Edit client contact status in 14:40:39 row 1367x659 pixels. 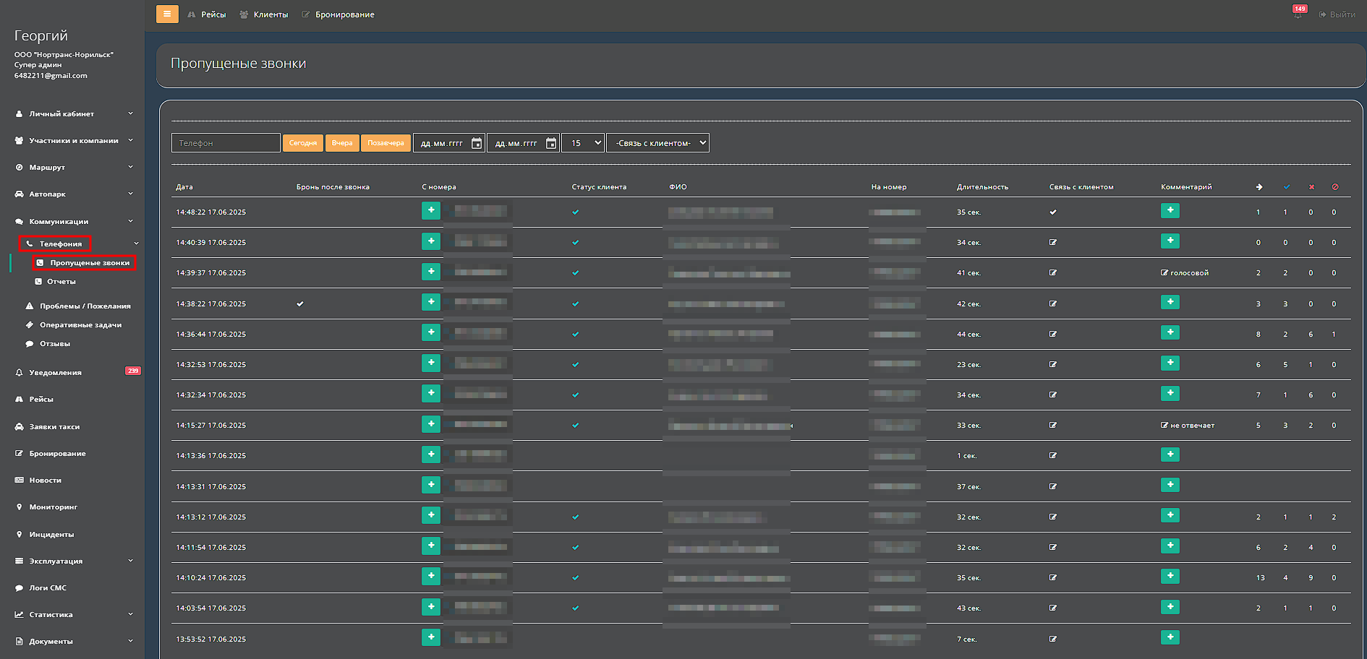[x=1053, y=243]
